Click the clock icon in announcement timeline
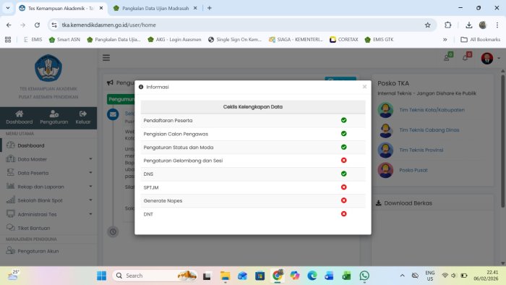Image resolution: width=506 pixels, height=285 pixels. [x=113, y=231]
